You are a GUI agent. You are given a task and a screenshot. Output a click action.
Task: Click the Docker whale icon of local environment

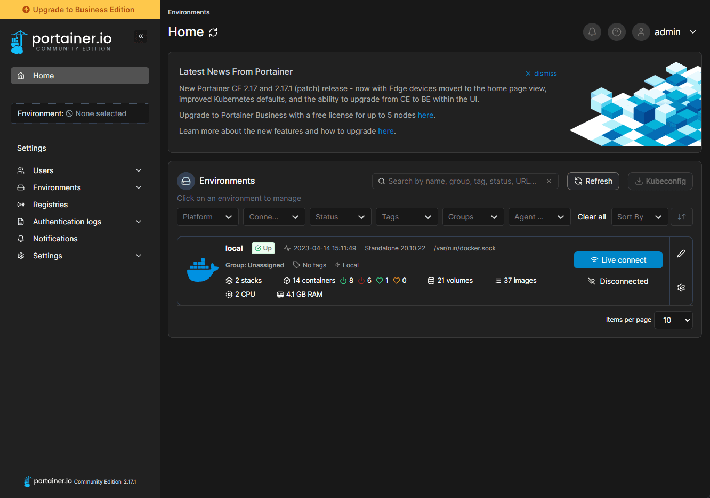203,270
